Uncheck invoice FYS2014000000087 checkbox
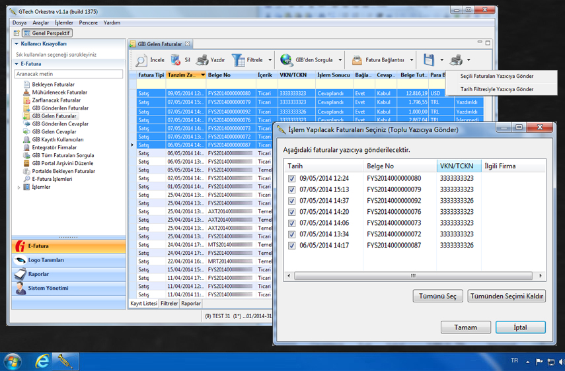 [291, 246]
